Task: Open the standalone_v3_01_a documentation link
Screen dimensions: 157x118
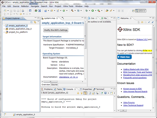Action: coord(68,77)
